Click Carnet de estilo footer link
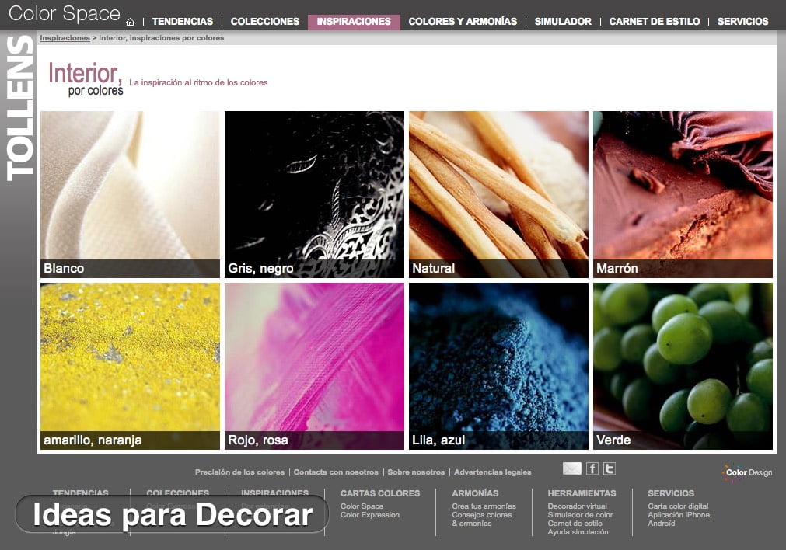 click(x=575, y=524)
